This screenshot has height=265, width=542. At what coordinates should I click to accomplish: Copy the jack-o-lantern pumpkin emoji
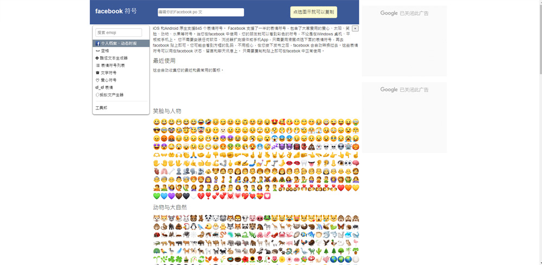356,146
